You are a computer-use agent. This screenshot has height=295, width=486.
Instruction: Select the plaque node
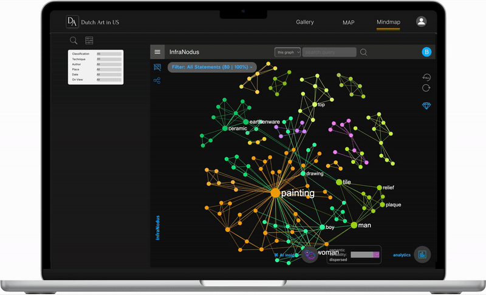382,205
